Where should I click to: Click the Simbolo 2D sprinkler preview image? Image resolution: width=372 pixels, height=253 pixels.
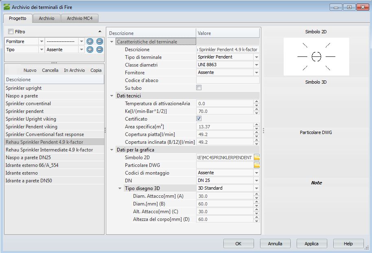pyautogui.click(x=316, y=56)
